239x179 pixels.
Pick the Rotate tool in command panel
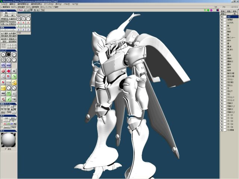(x=14, y=60)
